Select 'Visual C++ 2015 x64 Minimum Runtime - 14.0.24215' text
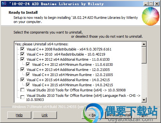Viewport: 161px width, 123px height. click(x=72, y=85)
